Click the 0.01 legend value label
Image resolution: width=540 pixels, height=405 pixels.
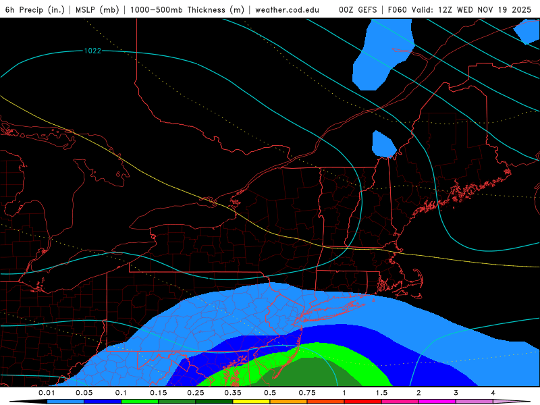tap(47, 393)
